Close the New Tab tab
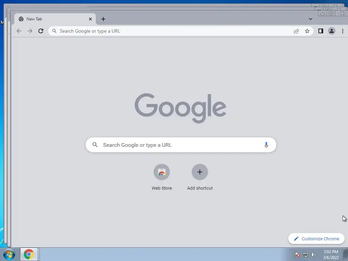Screen dimensions: 348x261 pyautogui.click(x=90, y=19)
